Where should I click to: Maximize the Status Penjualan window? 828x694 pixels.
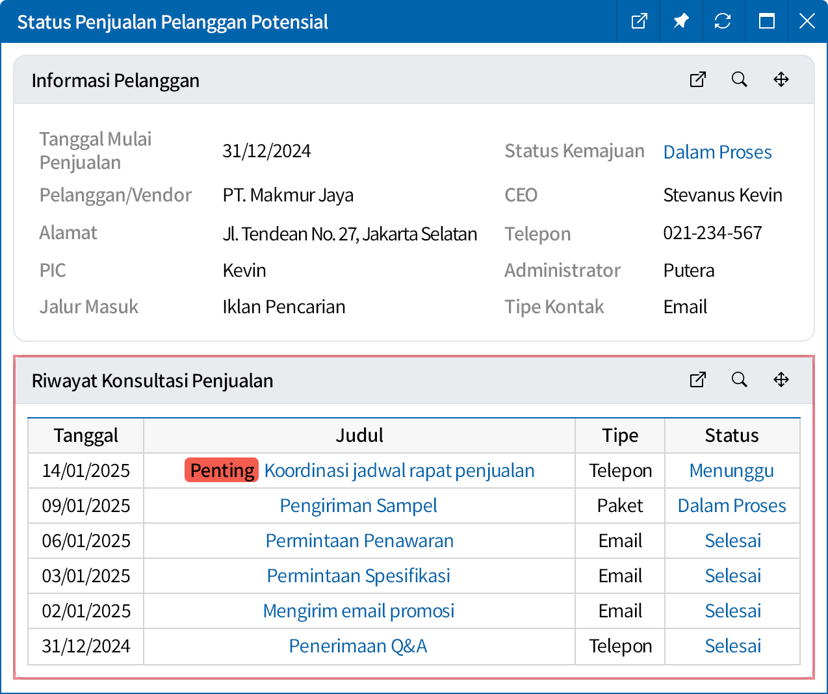[x=767, y=21]
